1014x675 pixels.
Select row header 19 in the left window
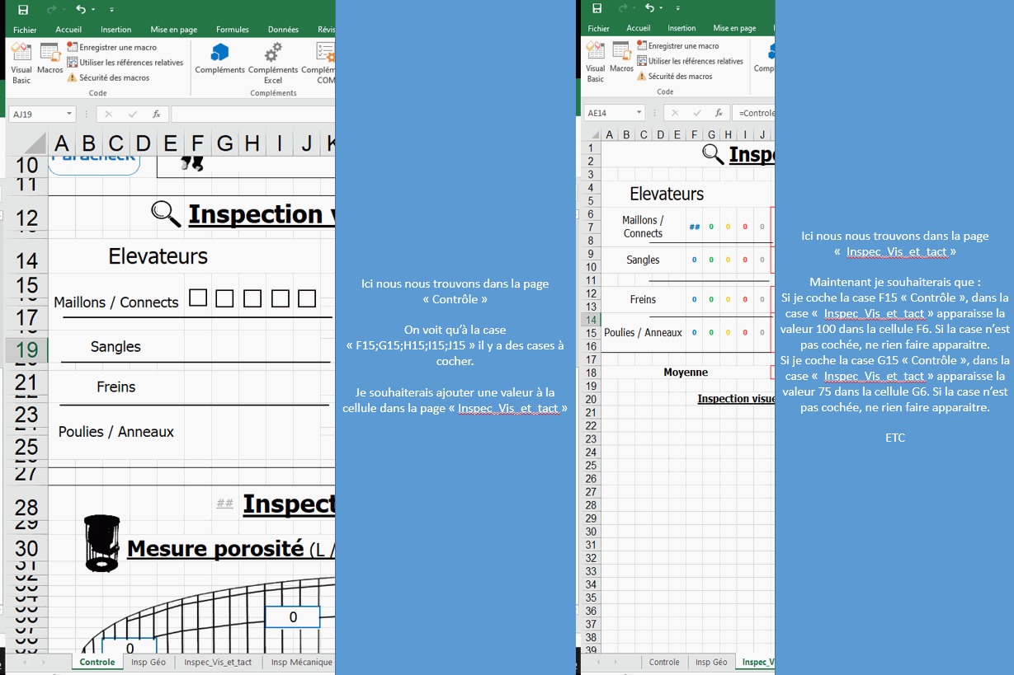click(x=26, y=350)
